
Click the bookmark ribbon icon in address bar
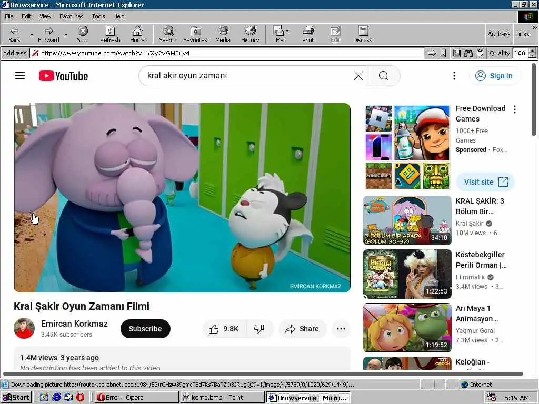pyautogui.click(x=443, y=53)
